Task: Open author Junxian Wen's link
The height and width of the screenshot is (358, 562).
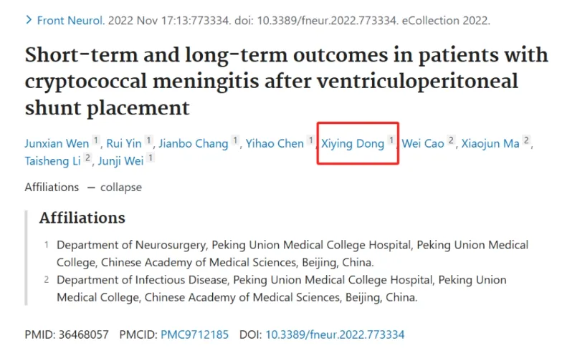Action: coord(57,143)
